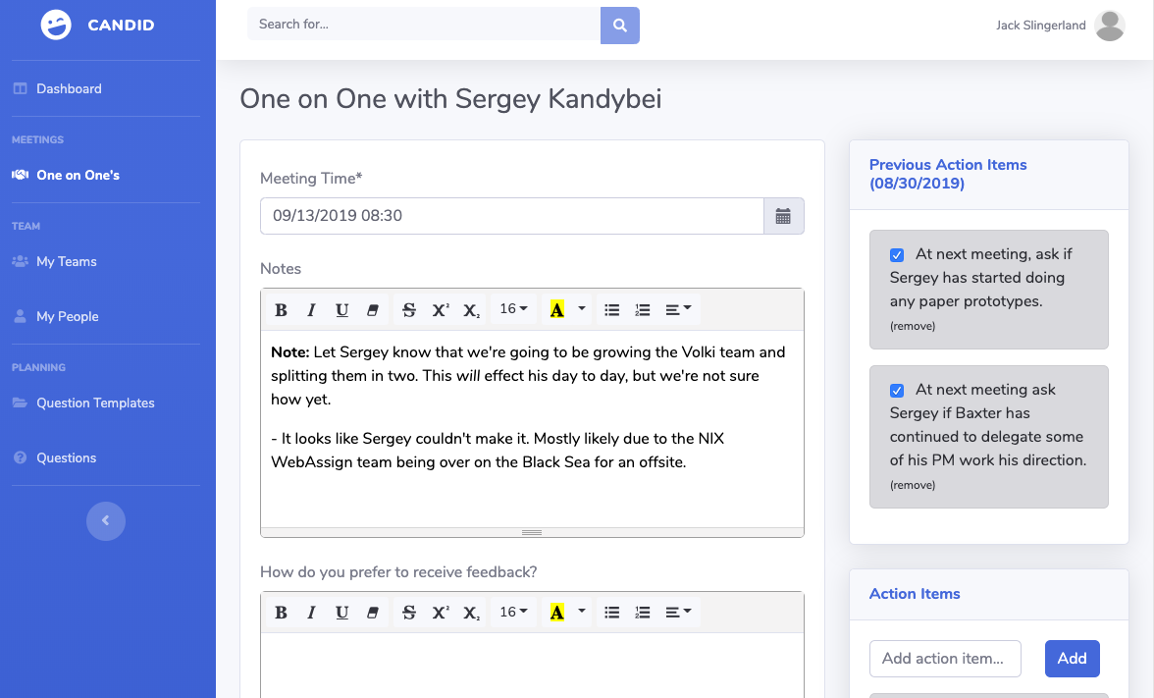The height and width of the screenshot is (698, 1154).
Task: Focus the Add action item text field
Action: (945, 659)
